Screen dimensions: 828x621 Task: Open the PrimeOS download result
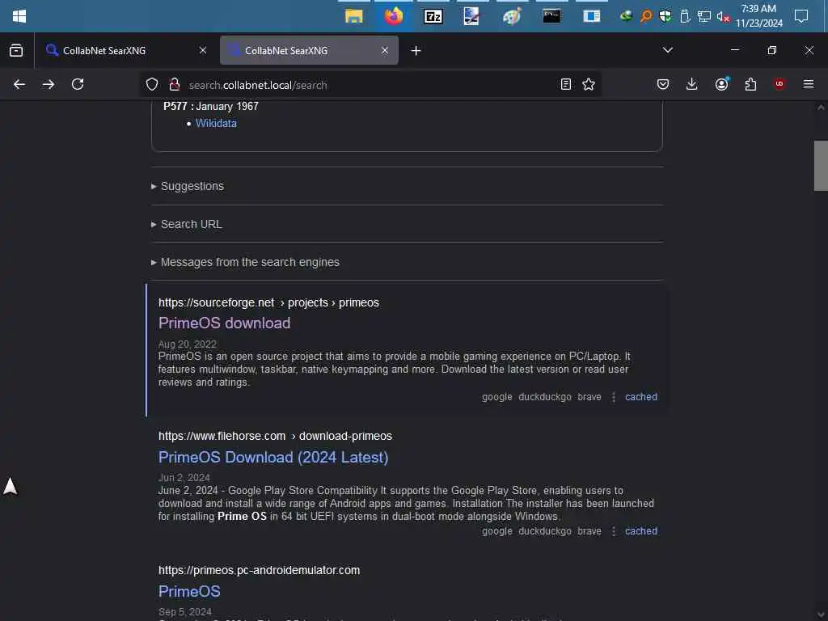coord(225,323)
